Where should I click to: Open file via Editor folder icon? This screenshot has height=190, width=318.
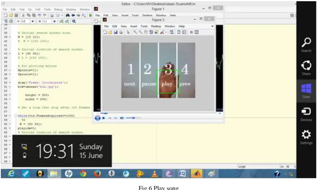[11, 15]
